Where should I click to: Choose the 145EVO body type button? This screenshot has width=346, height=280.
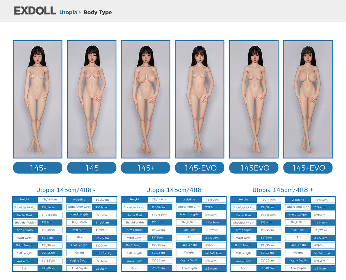254,168
